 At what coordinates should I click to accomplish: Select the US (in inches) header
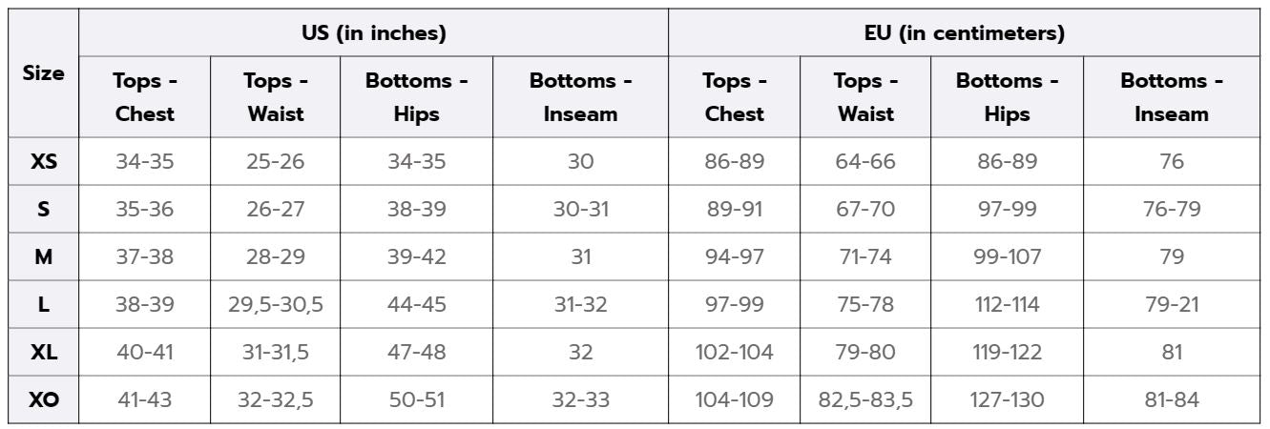coord(373,34)
